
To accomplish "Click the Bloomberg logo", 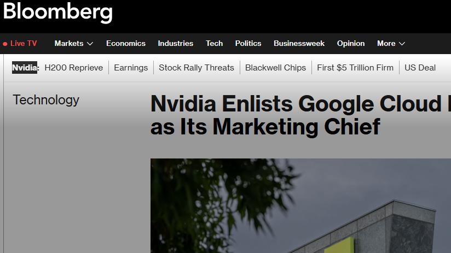I will coord(57,12).
